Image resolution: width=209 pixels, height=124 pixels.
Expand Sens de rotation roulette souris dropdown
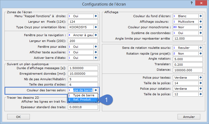pyautogui.click(x=200, y=48)
